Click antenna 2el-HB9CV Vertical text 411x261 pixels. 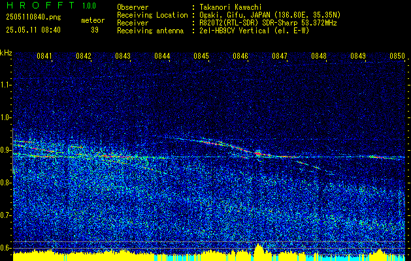tap(254, 31)
